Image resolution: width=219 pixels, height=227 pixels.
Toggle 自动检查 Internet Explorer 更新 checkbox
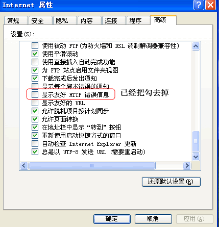(35, 143)
